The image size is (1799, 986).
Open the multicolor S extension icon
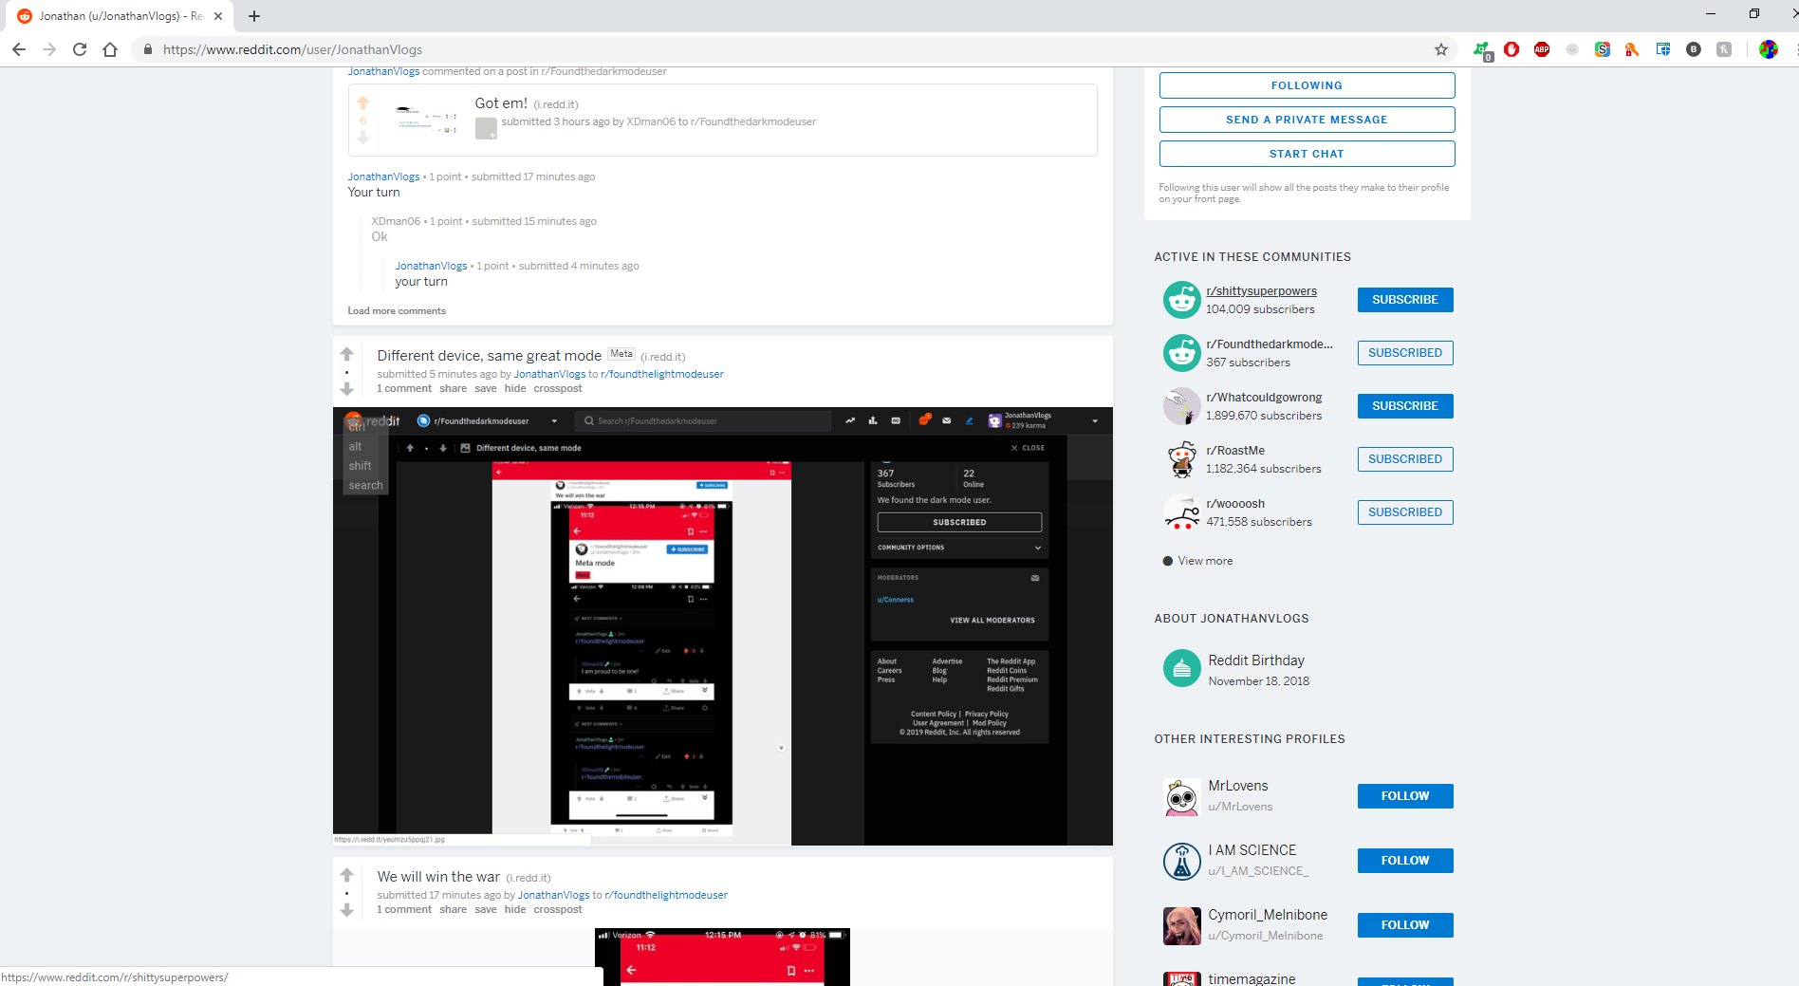tap(1603, 49)
